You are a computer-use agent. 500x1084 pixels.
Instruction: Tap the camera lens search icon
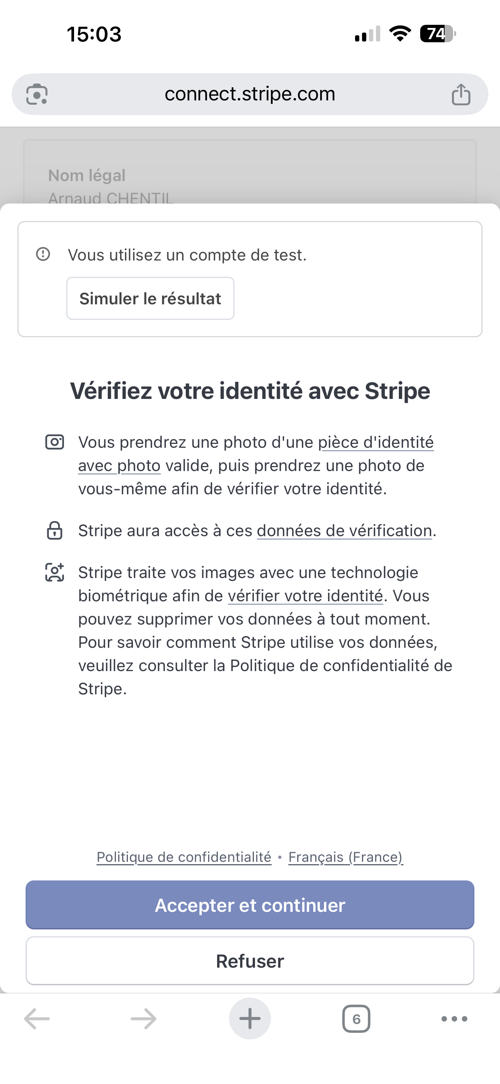click(x=37, y=94)
